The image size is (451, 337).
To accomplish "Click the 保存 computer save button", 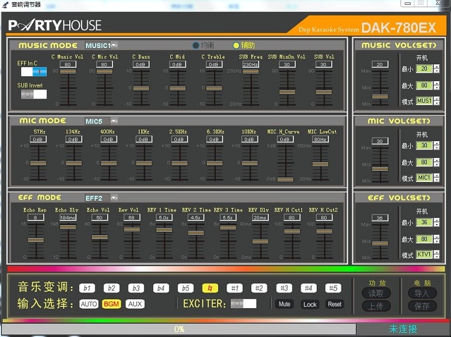I will tap(422, 306).
